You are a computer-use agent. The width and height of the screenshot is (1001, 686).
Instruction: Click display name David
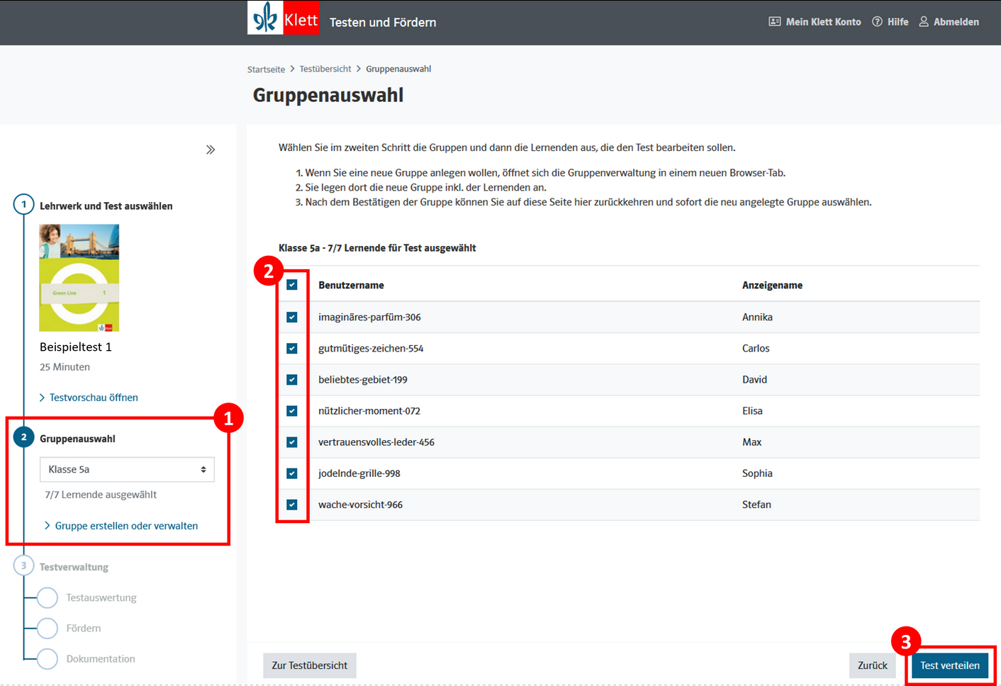[754, 379]
